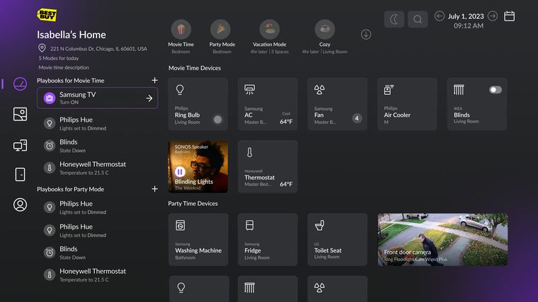The image size is (538, 302).
Task: Open the LG Toilet Seat card
Action: point(337,239)
